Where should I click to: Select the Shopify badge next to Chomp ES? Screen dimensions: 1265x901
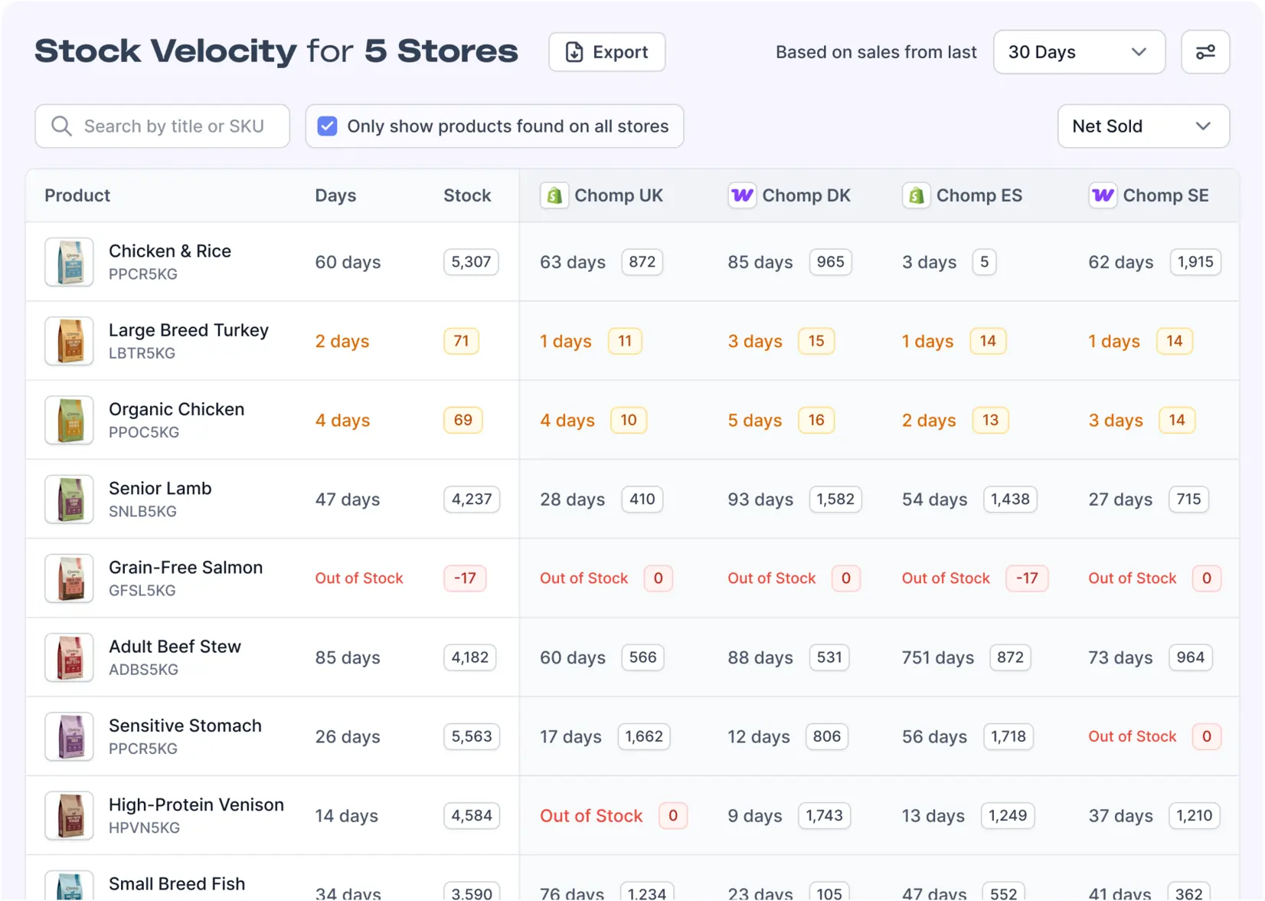coord(916,195)
